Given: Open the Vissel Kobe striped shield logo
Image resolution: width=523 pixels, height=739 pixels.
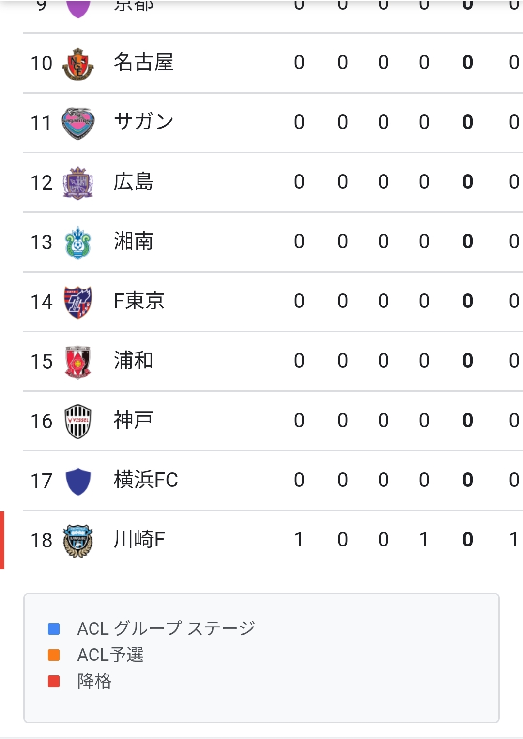Looking at the screenshot, I should point(77,421).
